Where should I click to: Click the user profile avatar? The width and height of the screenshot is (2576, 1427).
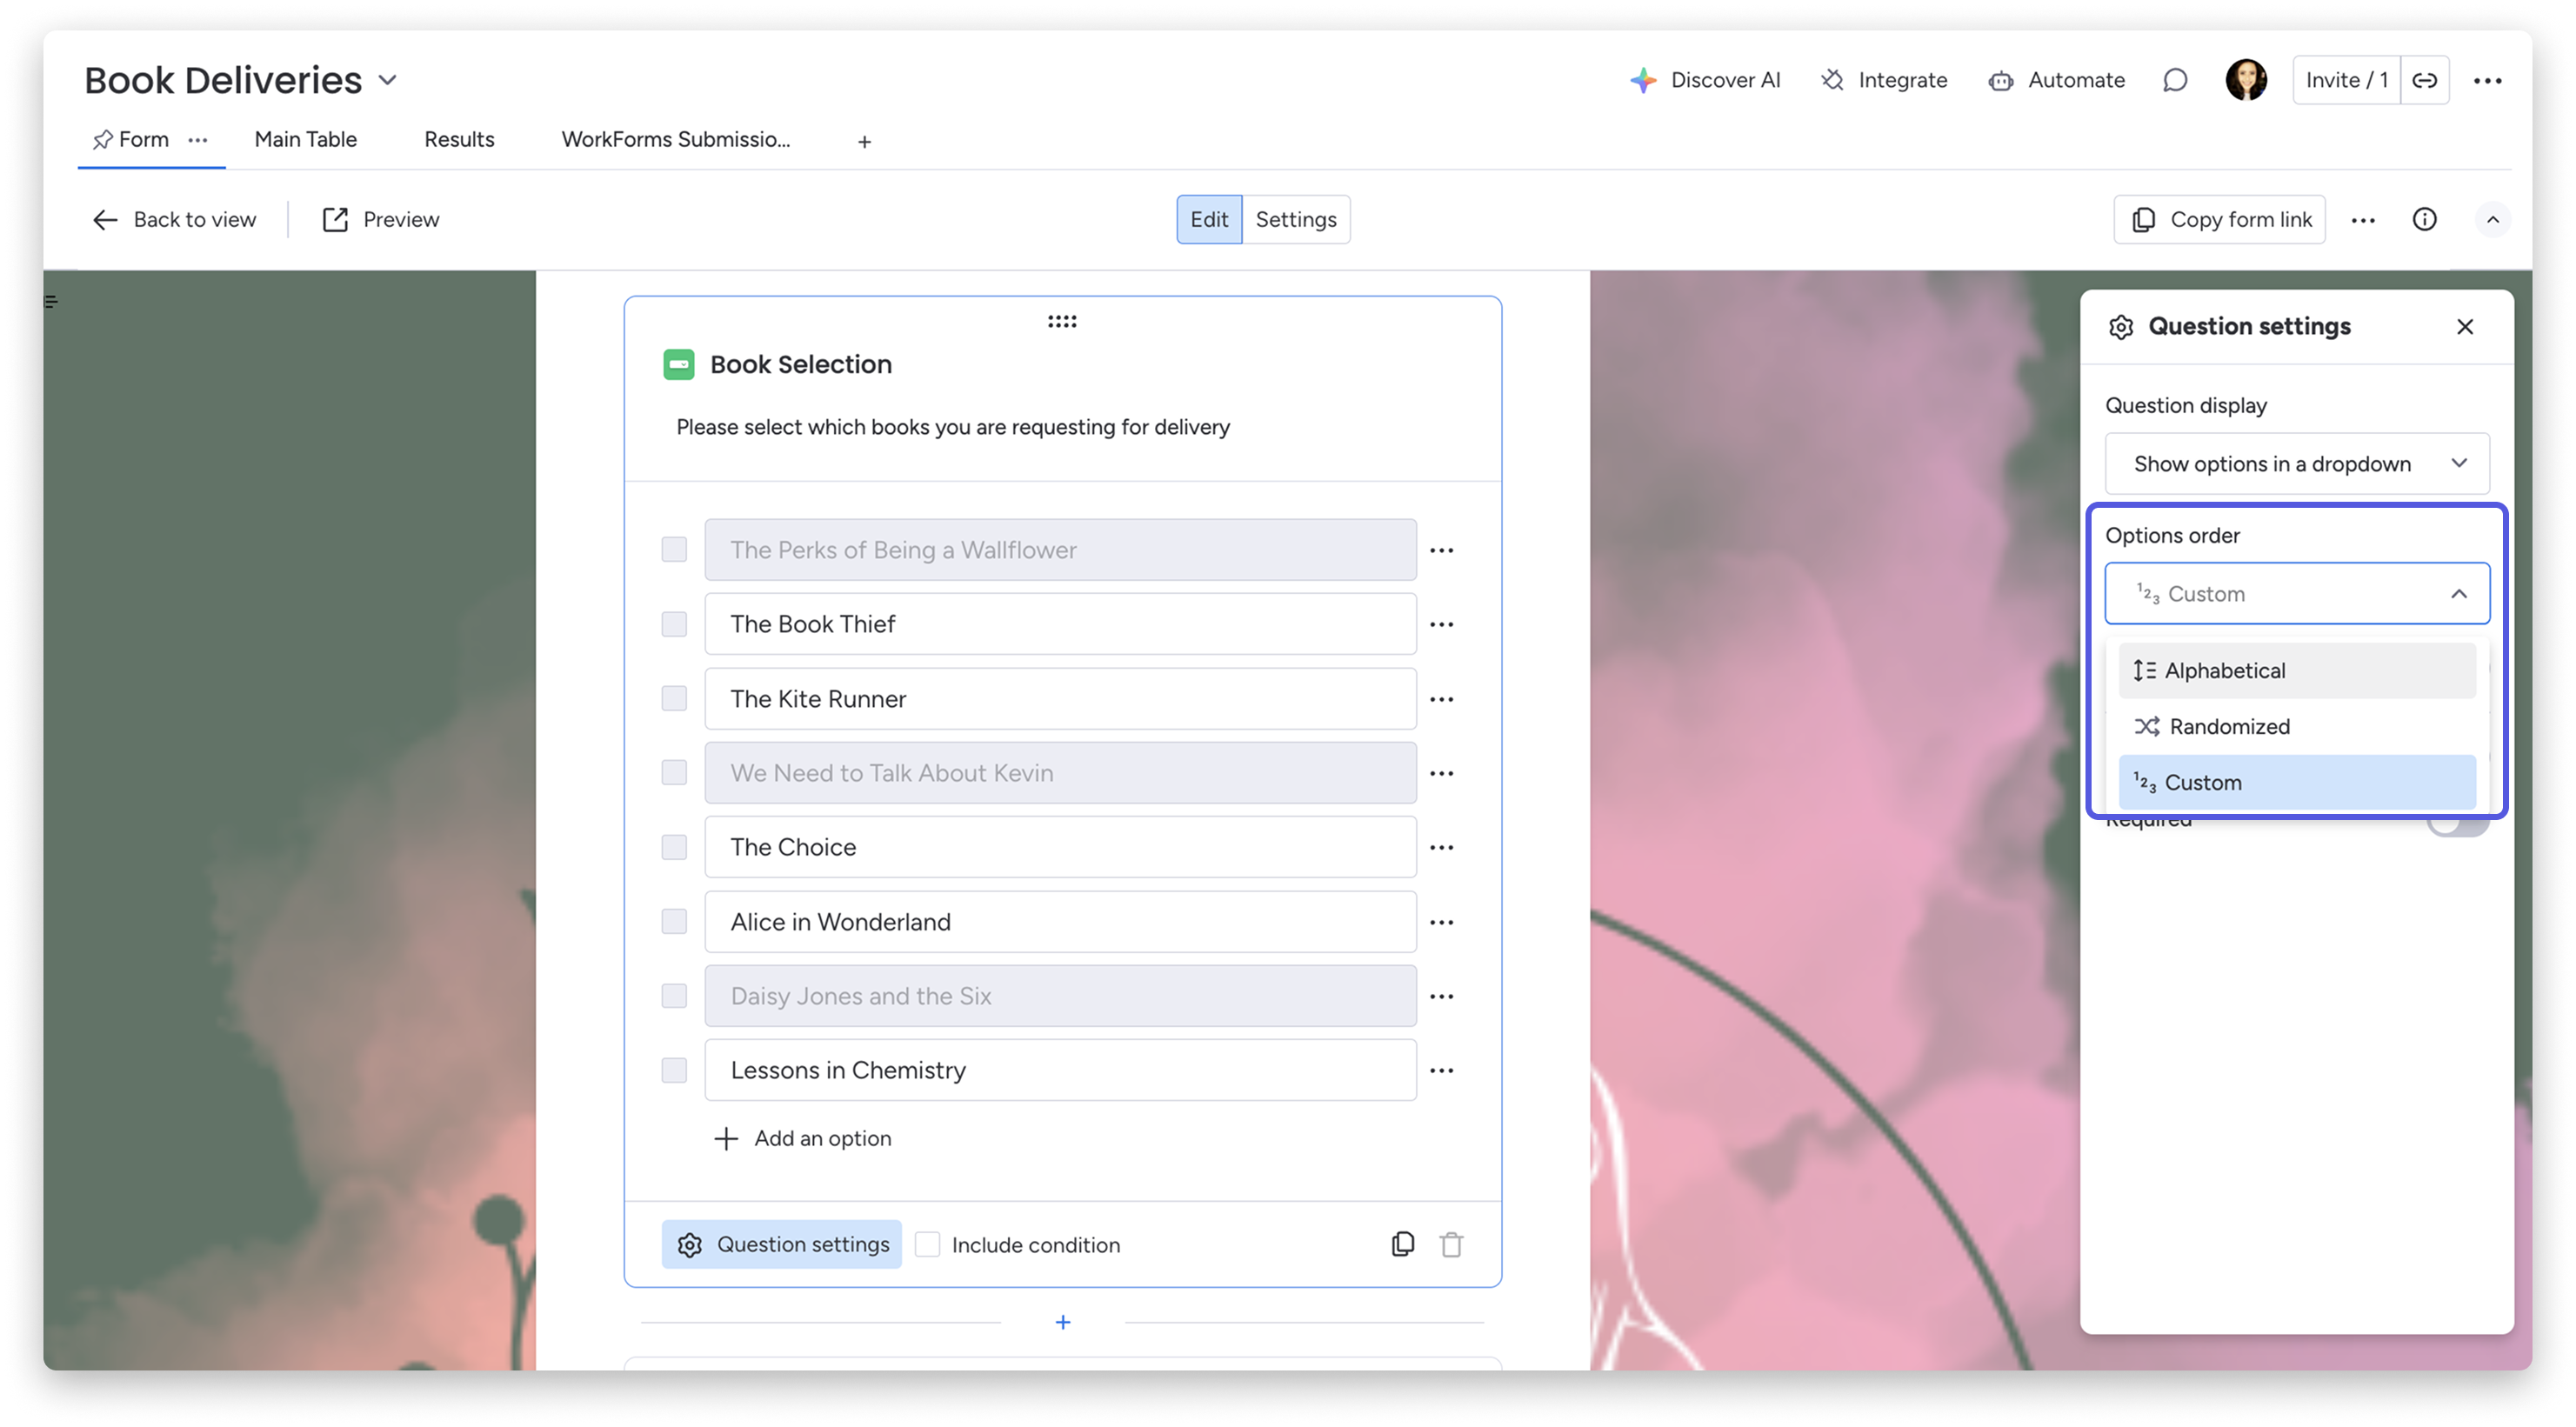pos(2246,80)
